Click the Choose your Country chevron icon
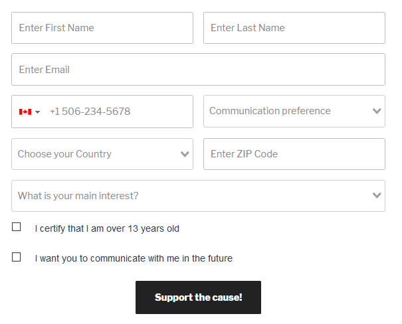402x324 pixels. tap(185, 154)
